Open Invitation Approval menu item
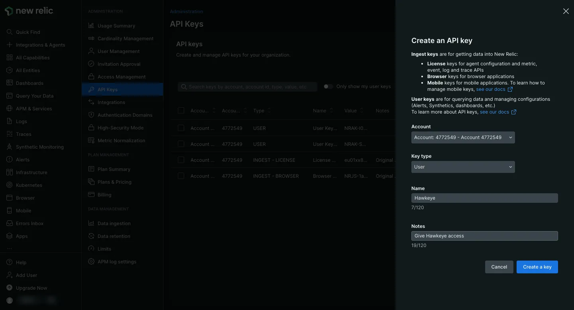574x310 pixels. coord(122,64)
